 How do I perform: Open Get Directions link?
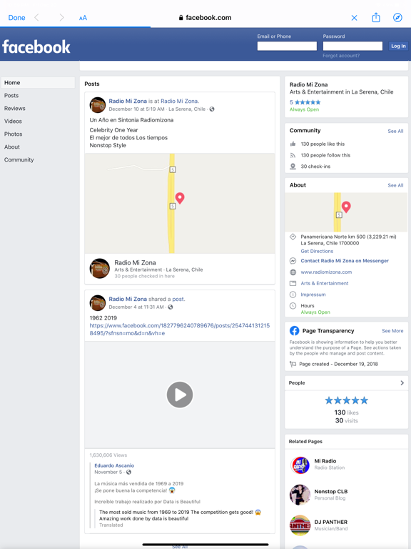[x=317, y=252]
